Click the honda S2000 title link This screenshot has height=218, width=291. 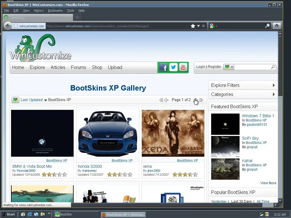[90, 166]
